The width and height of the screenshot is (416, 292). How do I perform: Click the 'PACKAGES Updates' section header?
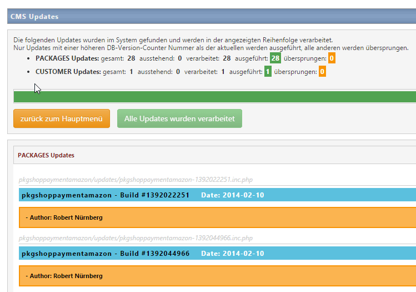pyautogui.click(x=46, y=155)
